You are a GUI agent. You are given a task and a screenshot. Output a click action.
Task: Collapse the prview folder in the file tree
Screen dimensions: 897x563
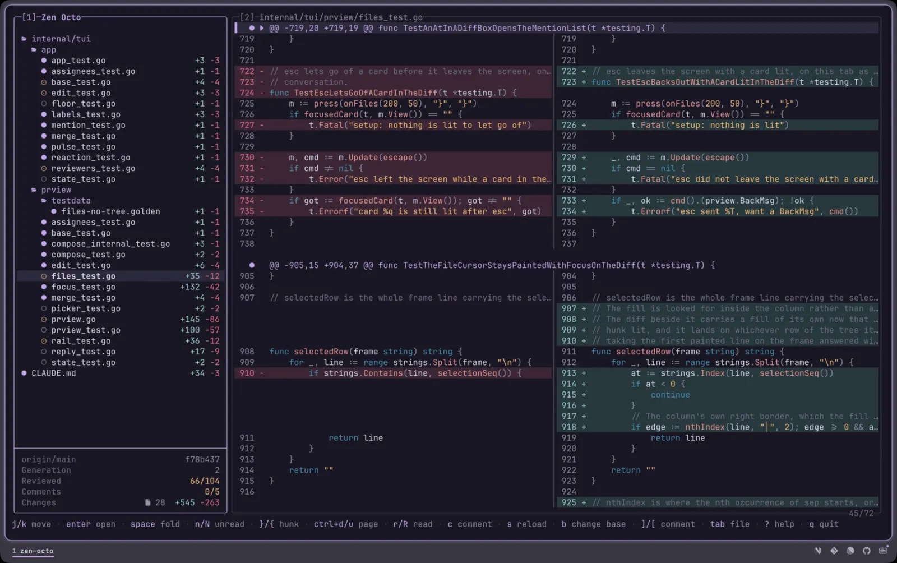[x=34, y=190]
